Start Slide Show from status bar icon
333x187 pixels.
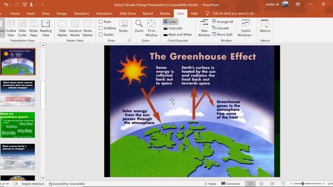tap(283, 183)
